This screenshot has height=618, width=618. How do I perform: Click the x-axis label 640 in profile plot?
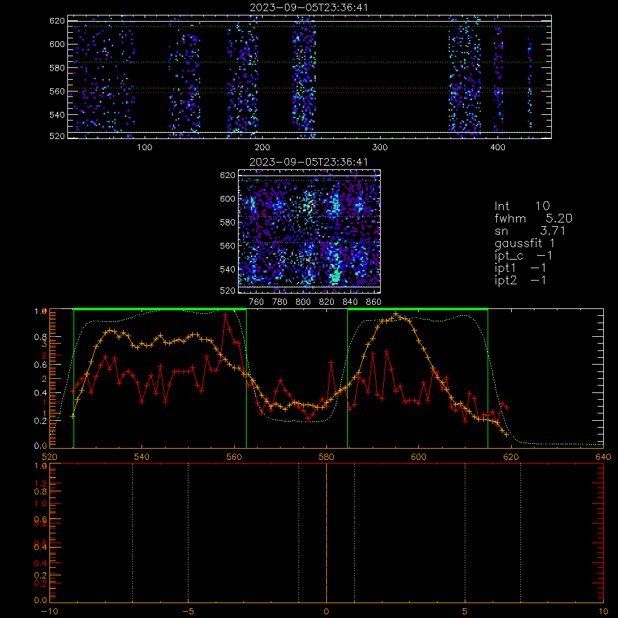pyautogui.click(x=603, y=457)
